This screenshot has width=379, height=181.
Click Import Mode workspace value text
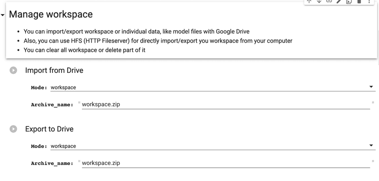[x=63, y=88]
